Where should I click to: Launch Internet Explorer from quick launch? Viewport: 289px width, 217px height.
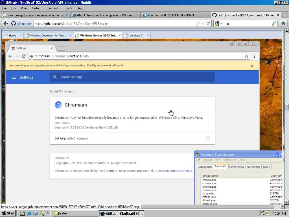point(29,214)
